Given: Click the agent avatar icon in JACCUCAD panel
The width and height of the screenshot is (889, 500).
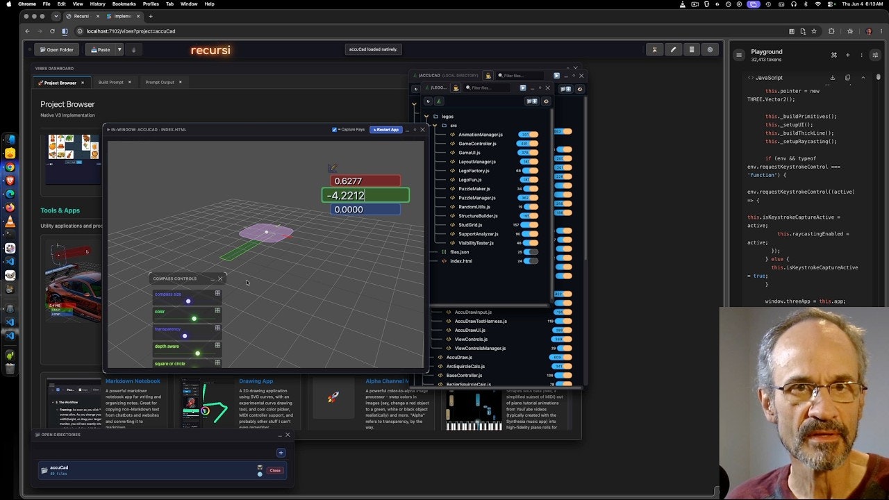Looking at the screenshot, I should [x=488, y=75].
